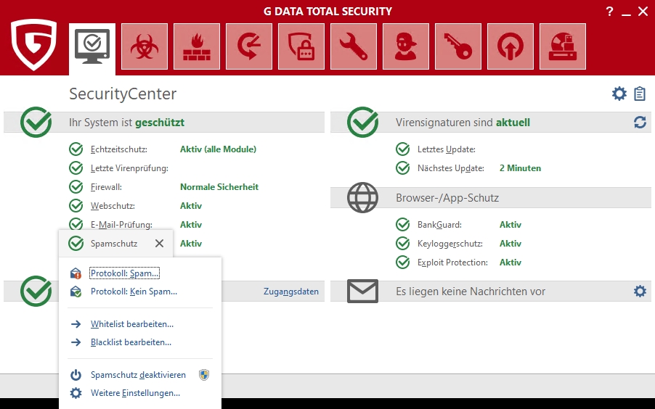Open the Password manager shield-lock tab

(x=301, y=46)
